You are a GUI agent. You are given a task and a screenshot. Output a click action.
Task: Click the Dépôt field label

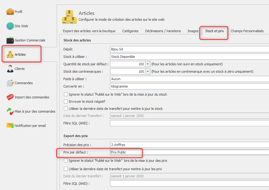click(68, 49)
